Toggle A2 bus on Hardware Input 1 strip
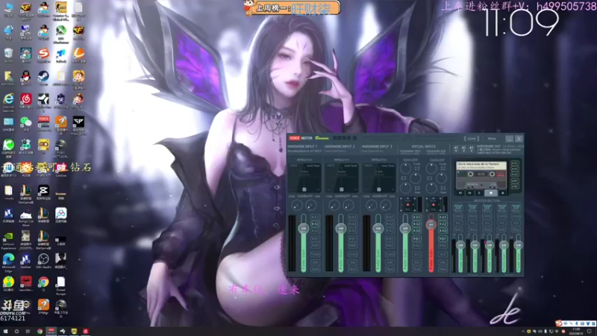Viewport: 597px width, 336px height. click(315, 224)
